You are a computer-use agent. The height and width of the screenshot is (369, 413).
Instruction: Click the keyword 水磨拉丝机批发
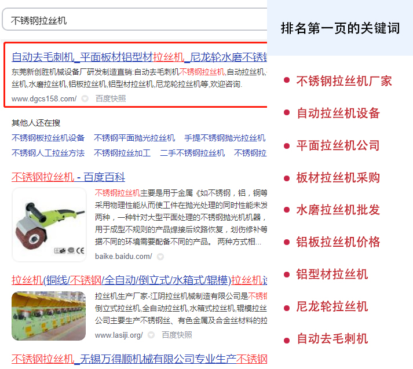(338, 210)
